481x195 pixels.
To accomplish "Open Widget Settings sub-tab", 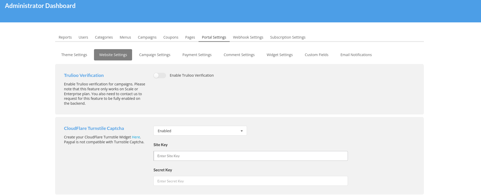I will tap(280, 55).
